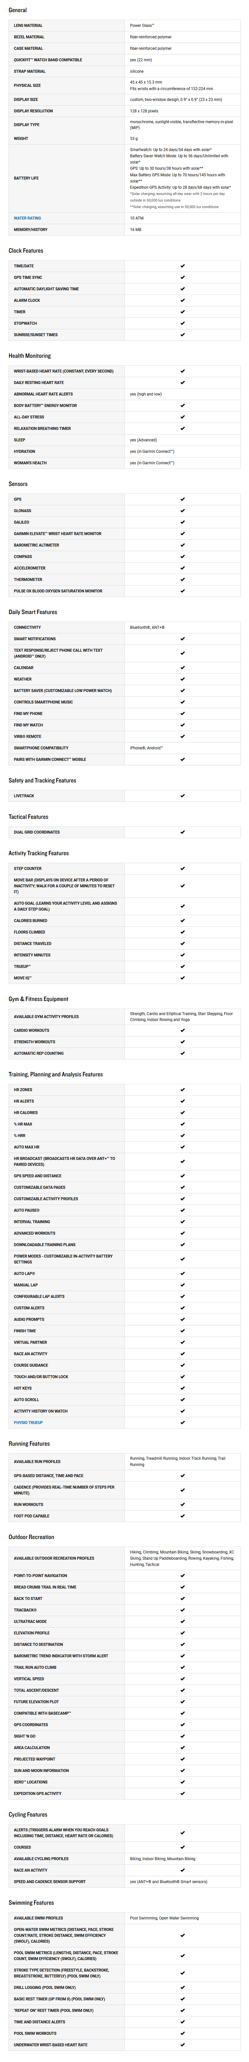
Task: Click the checkmark next to Floors Climbed
Action: pyautogui.click(x=182, y=932)
